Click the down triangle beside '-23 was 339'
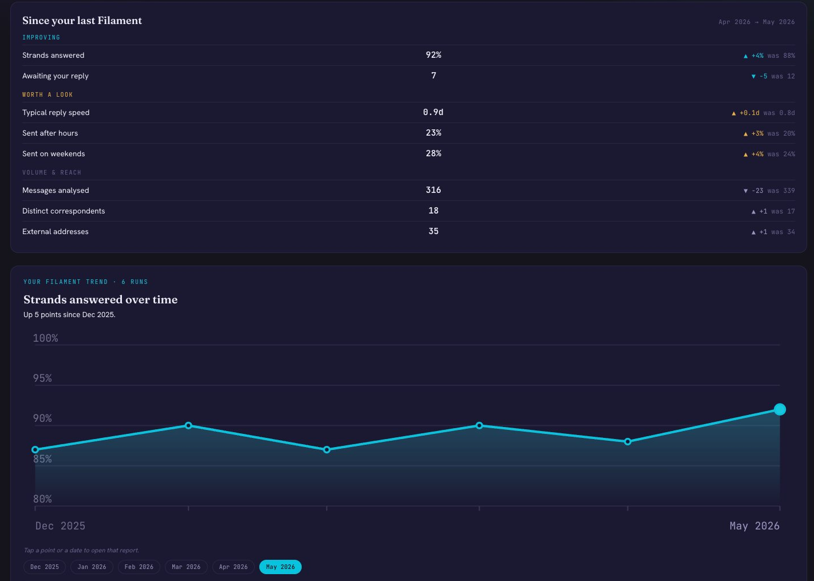 (x=745, y=191)
